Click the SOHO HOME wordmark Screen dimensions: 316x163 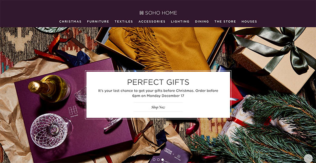[x=161, y=13]
